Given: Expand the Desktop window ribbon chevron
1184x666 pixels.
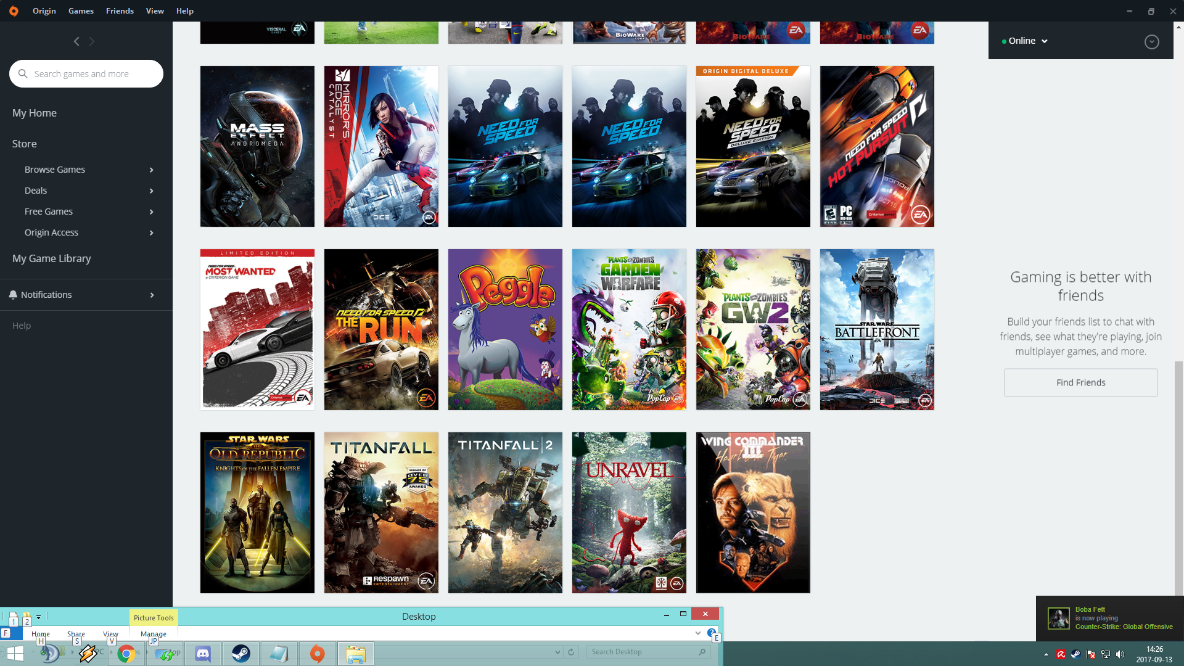Looking at the screenshot, I should pos(697,633).
